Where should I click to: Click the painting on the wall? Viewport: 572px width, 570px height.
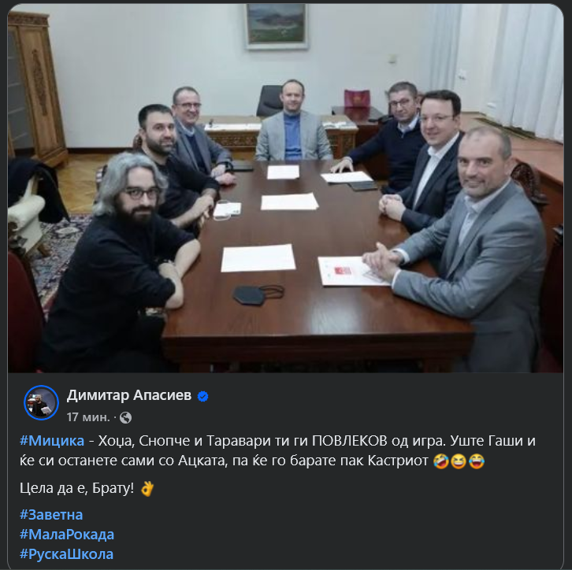[x=277, y=26]
